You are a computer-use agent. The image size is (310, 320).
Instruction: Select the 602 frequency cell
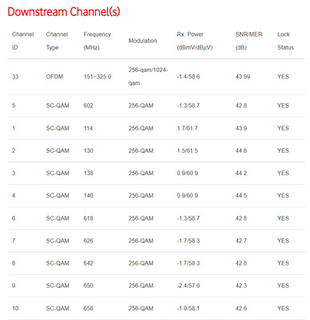88,106
